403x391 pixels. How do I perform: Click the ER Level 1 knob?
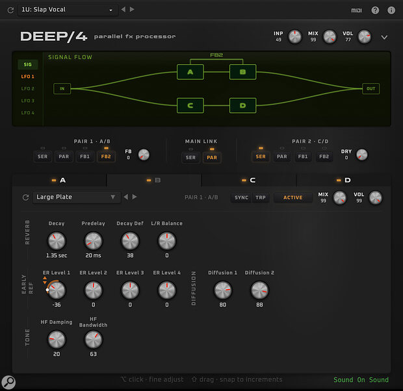click(57, 290)
